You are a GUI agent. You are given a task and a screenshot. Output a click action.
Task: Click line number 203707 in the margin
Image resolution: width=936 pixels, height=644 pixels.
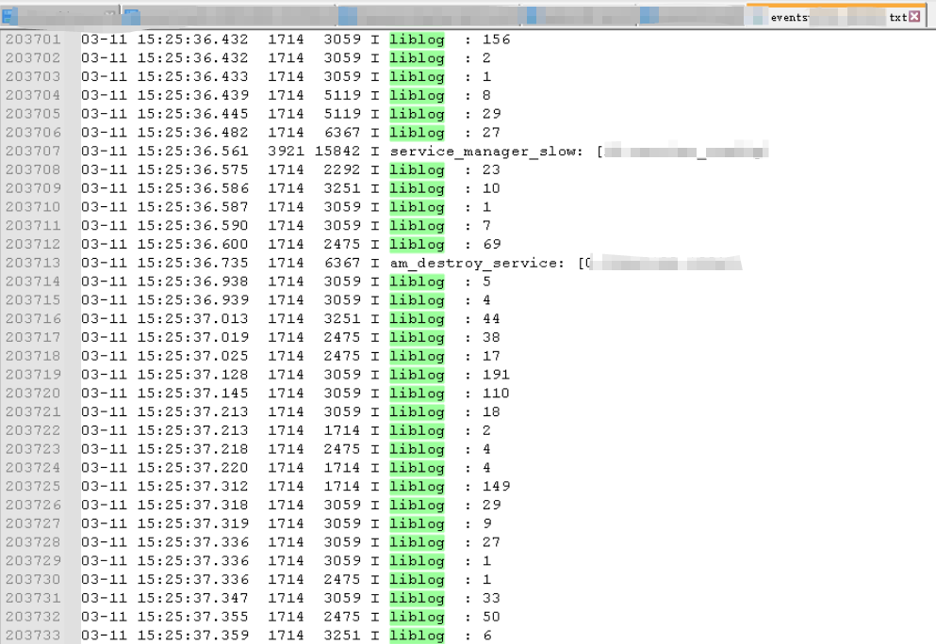33,151
